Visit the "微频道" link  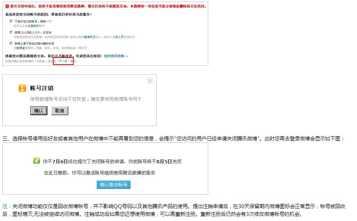[x=21, y=48]
